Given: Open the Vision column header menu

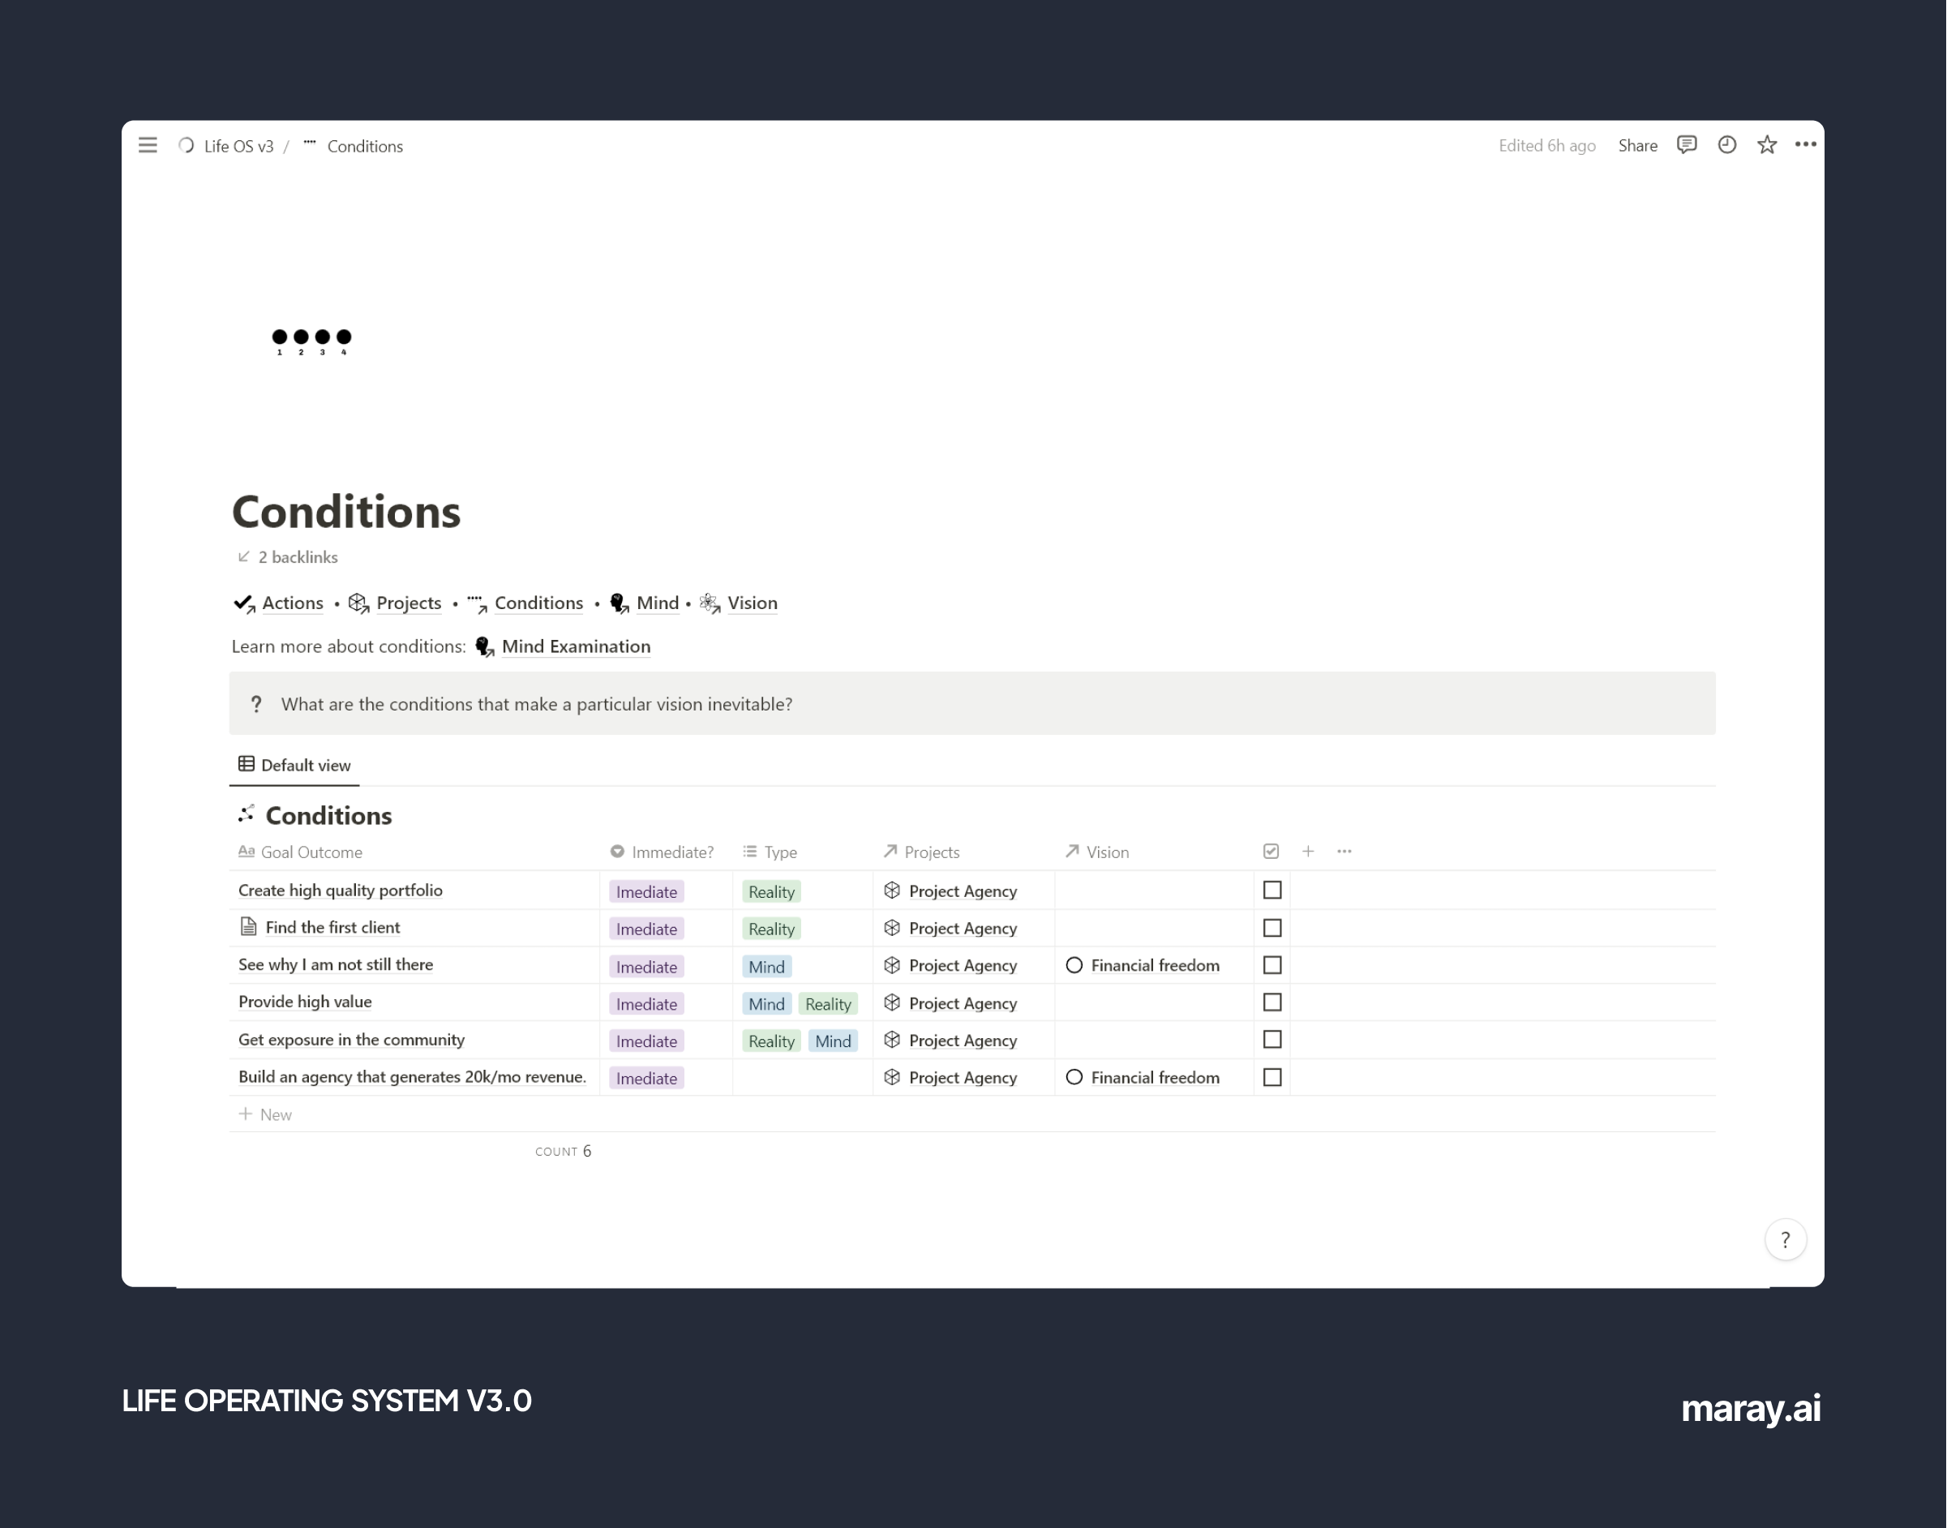Looking at the screenshot, I should pyautogui.click(x=1096, y=852).
